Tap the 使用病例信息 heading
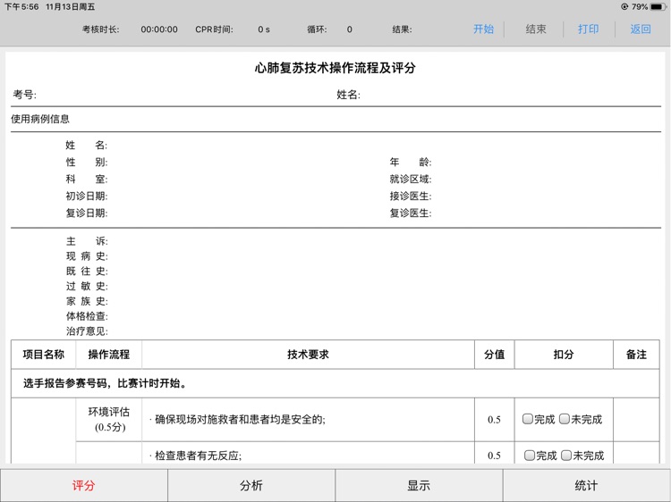 pos(40,119)
